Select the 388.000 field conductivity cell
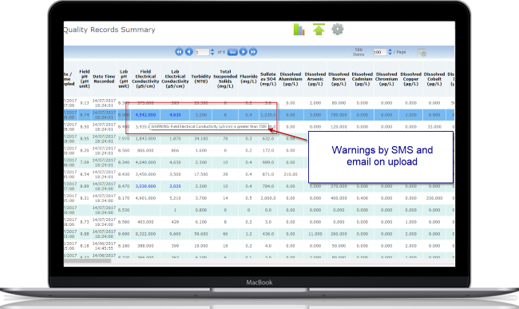519x309 pixels. click(x=145, y=245)
